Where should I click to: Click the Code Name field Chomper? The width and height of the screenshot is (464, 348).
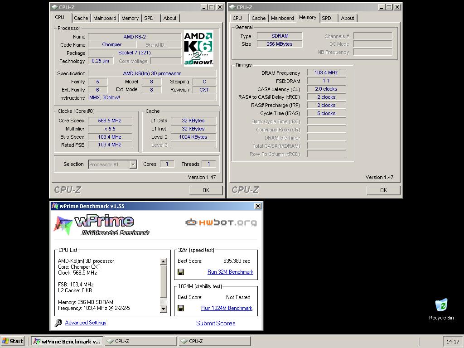pyautogui.click(x=112, y=45)
